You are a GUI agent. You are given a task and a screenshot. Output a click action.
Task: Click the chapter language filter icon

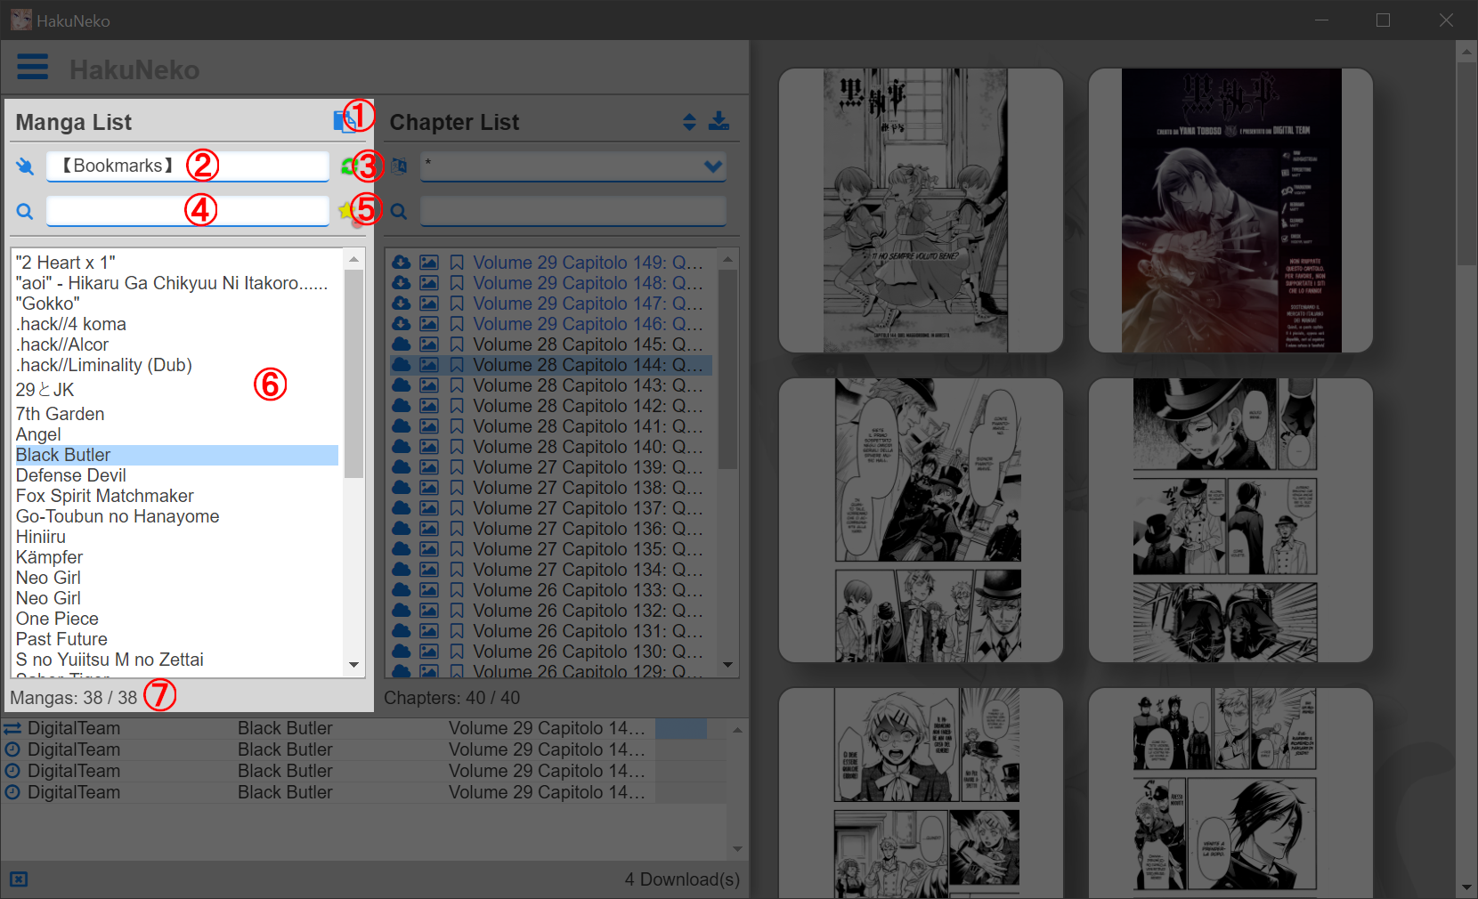pyautogui.click(x=399, y=166)
